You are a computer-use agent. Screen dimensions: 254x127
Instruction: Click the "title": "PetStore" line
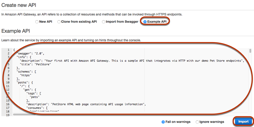pyautogui.click(x=35, y=64)
